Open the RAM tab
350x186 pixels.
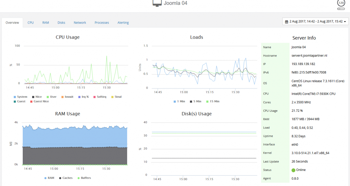pos(45,22)
